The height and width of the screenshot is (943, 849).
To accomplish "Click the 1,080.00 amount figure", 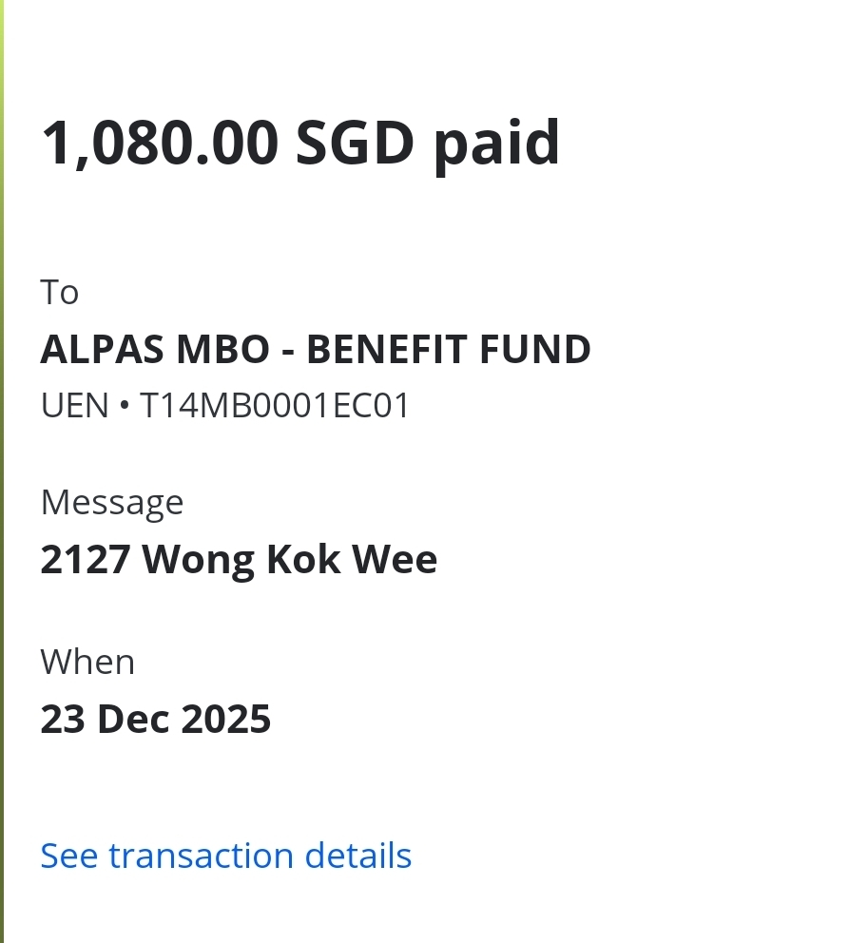I will point(160,144).
